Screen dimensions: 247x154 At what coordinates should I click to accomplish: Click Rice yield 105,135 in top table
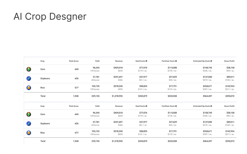(96, 86)
